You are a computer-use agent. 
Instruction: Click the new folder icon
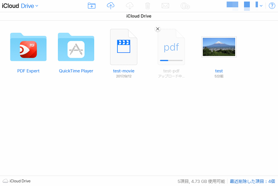tap(92, 6)
